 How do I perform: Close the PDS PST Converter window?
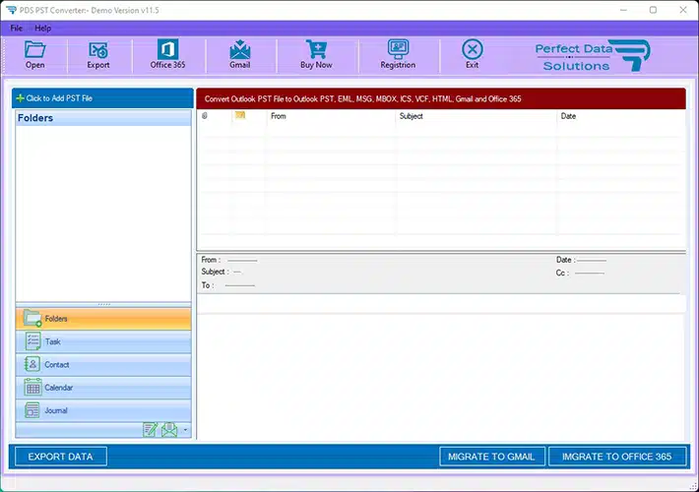(x=683, y=10)
